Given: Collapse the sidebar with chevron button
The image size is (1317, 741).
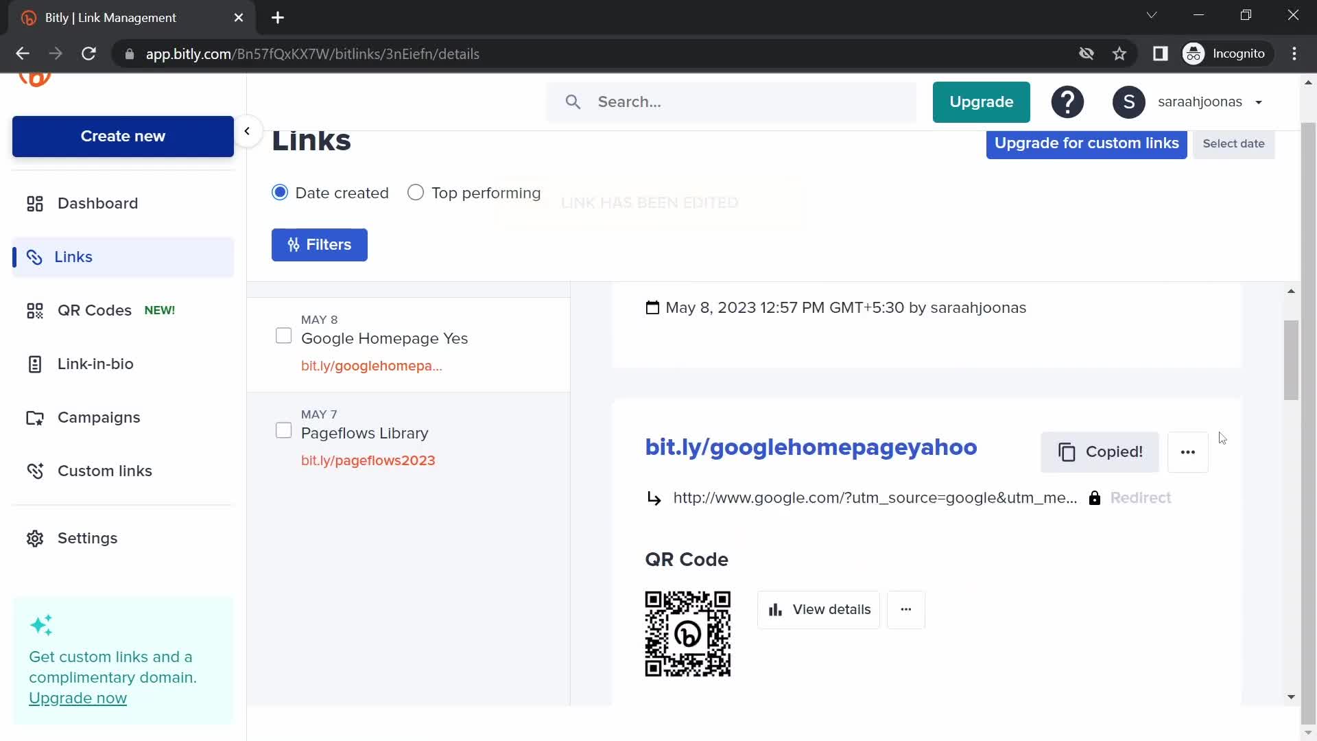Looking at the screenshot, I should coord(247,131).
